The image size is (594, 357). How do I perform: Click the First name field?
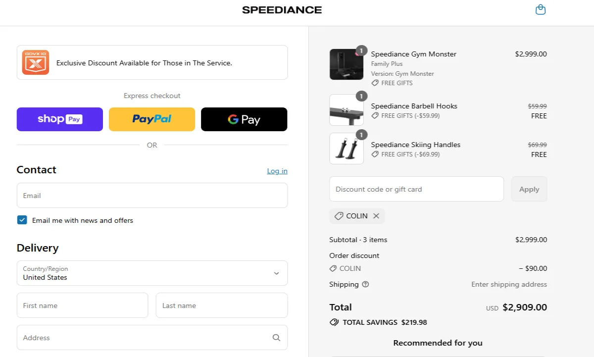point(82,306)
